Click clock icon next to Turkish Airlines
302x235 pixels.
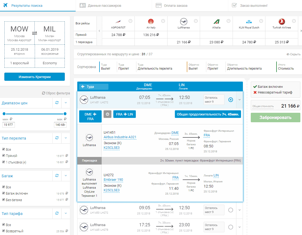pos(294,21)
